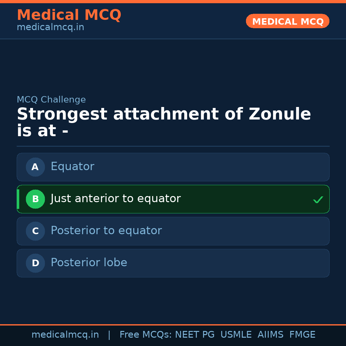Select "Just anterior to equator" answer
The image size is (346, 346).
click(x=173, y=199)
